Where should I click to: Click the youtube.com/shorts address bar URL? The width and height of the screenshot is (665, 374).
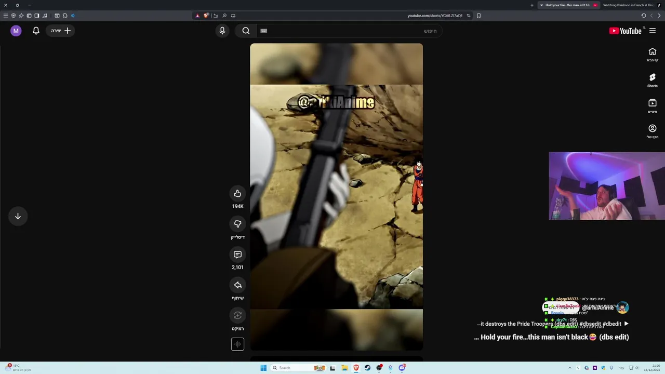(x=435, y=16)
